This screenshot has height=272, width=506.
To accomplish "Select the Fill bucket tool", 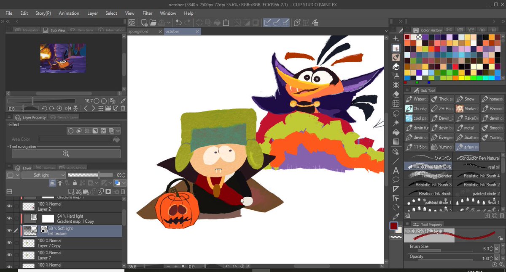I will coord(396,132).
